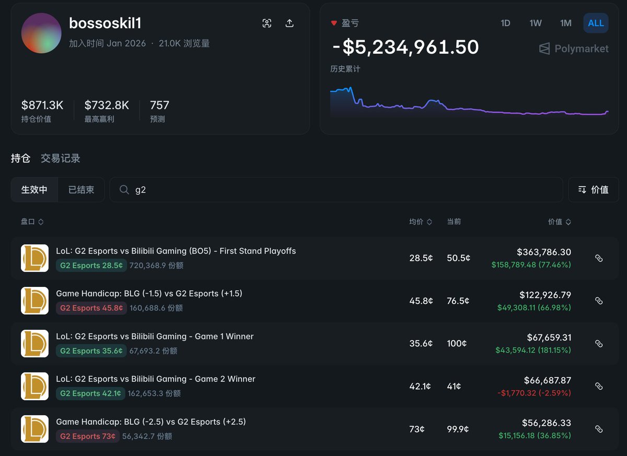Click the $363,786.30 position value

(544, 252)
